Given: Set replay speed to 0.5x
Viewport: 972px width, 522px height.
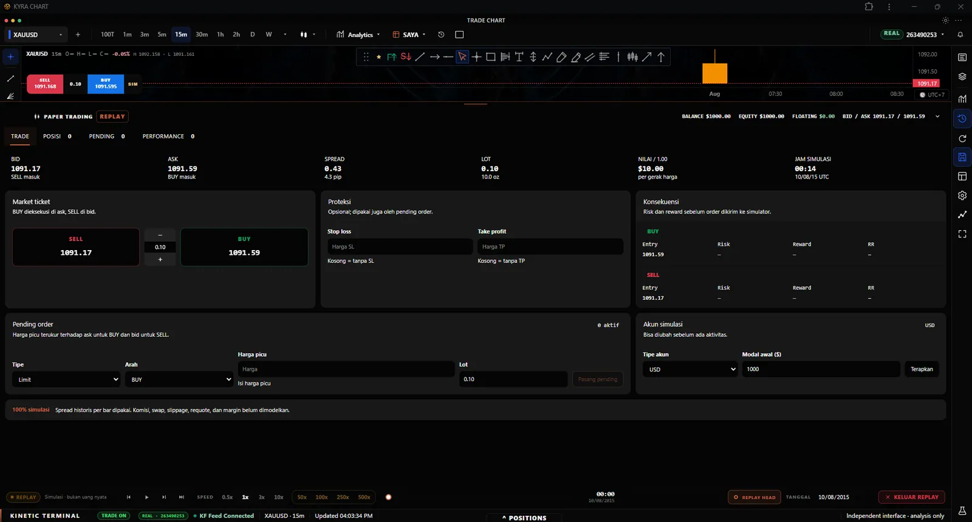Looking at the screenshot, I should [227, 497].
